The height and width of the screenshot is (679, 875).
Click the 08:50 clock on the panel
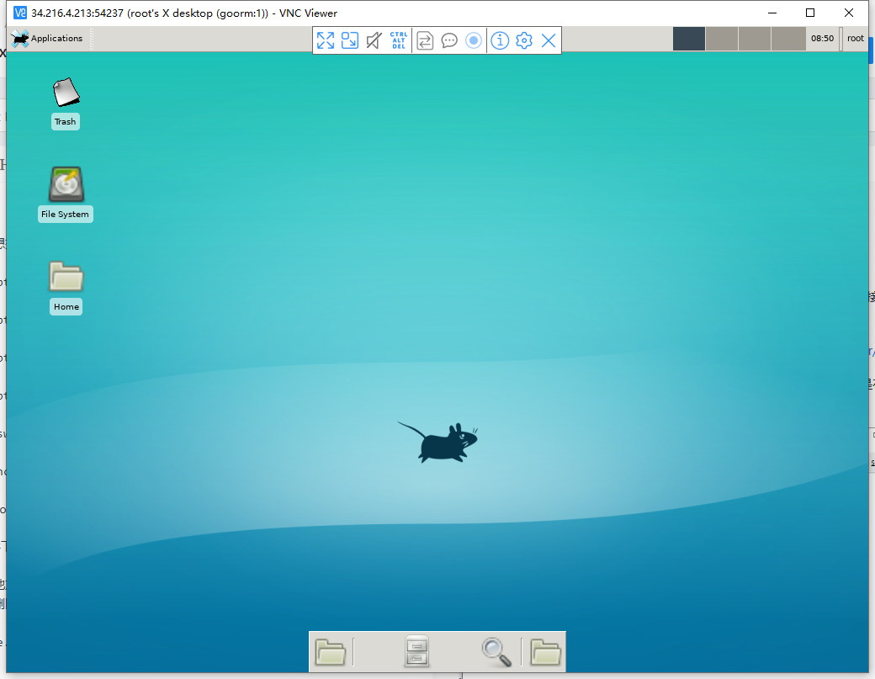pos(822,39)
